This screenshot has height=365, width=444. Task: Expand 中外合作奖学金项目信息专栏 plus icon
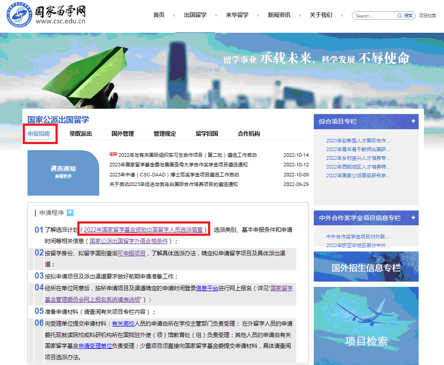point(413,217)
